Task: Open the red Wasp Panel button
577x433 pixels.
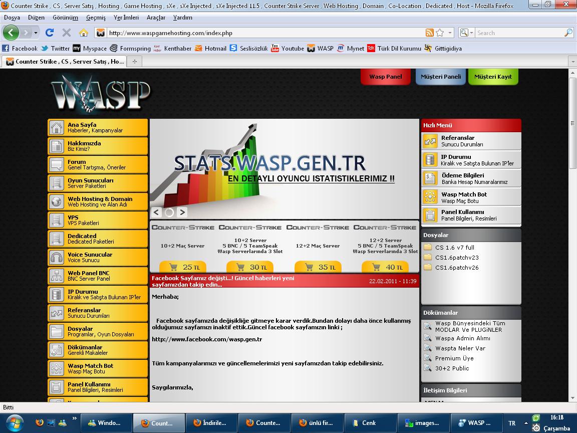Action: click(385, 77)
